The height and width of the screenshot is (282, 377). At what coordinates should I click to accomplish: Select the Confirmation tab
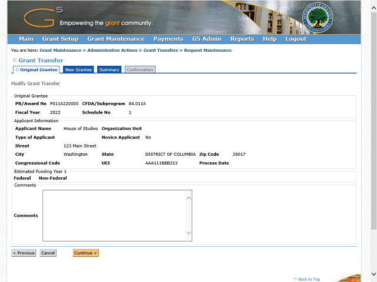click(140, 69)
